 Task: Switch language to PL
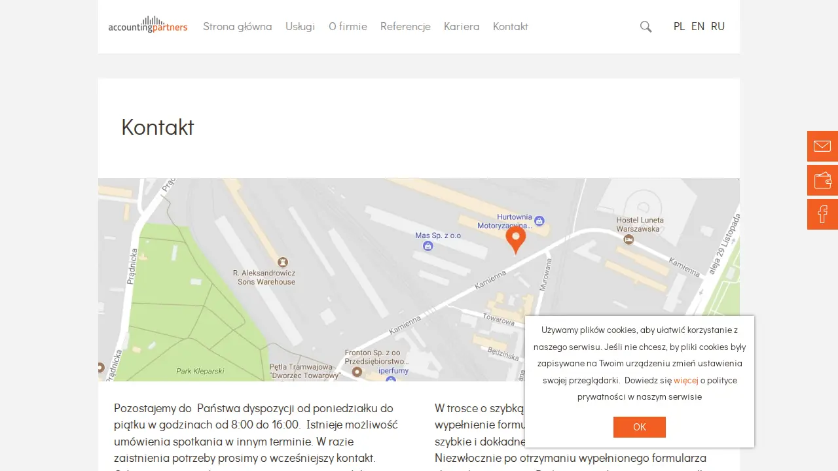[679, 26]
